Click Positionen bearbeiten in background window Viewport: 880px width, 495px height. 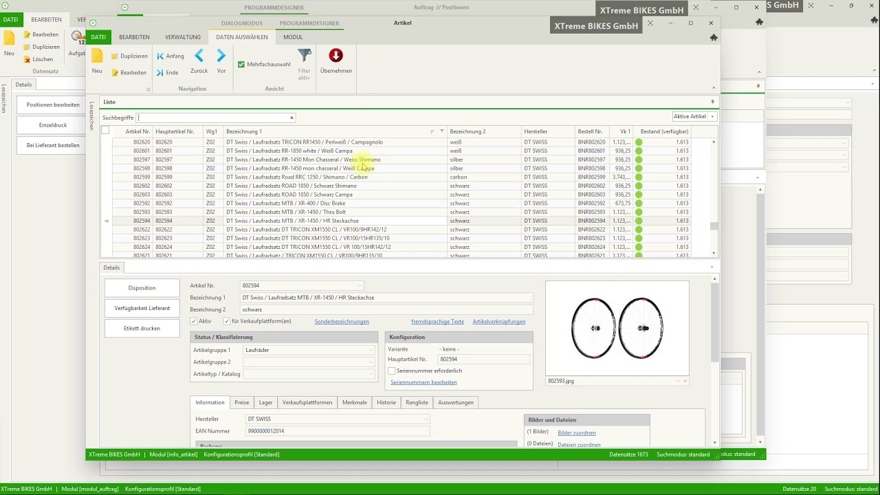53,105
